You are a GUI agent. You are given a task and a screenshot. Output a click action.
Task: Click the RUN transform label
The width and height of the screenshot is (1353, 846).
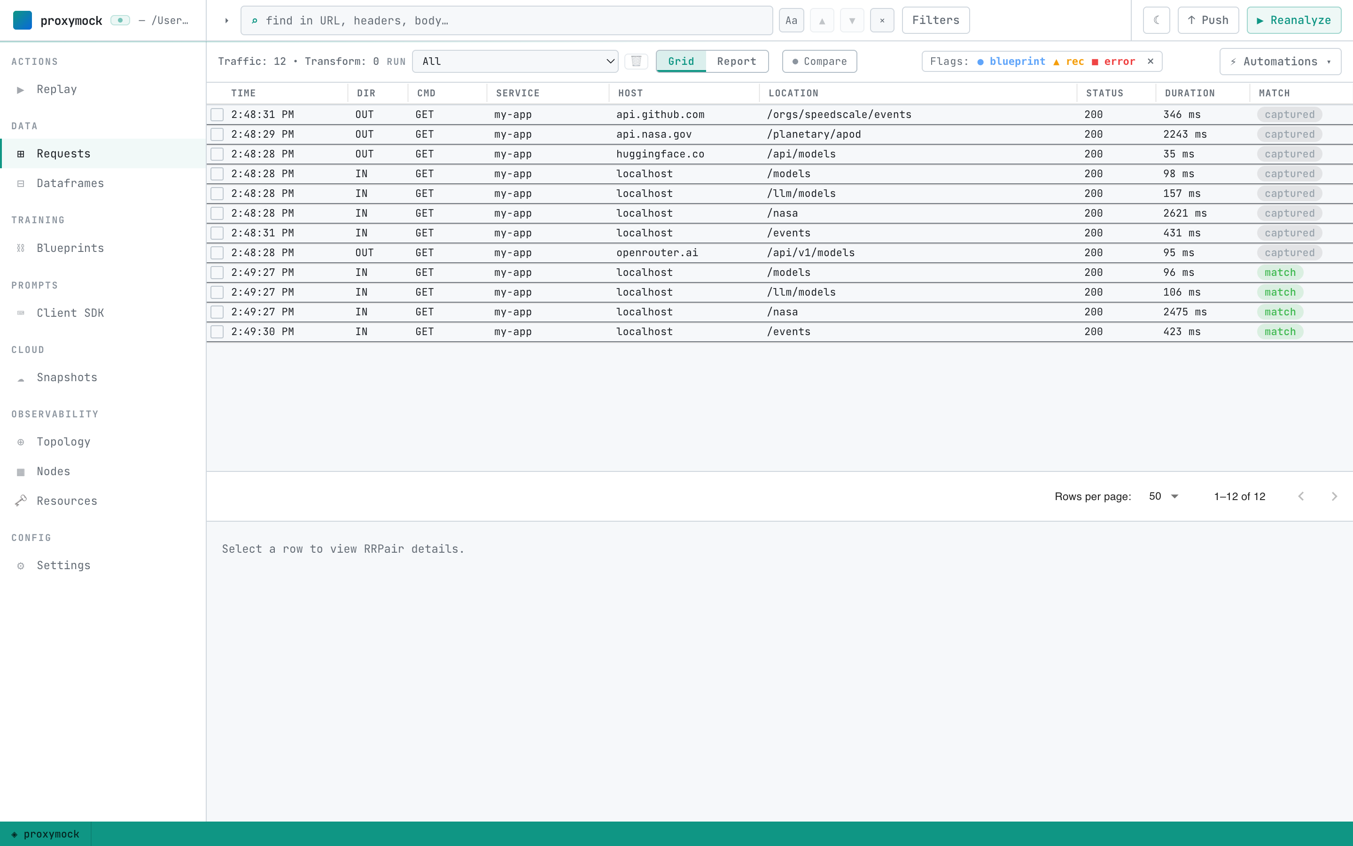pyautogui.click(x=396, y=62)
